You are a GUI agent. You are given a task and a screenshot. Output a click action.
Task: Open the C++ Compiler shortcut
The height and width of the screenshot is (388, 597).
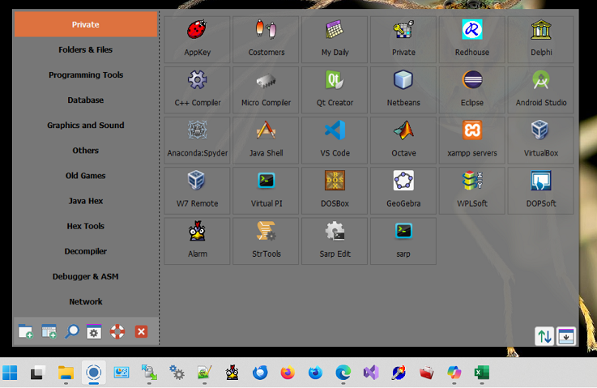click(197, 90)
